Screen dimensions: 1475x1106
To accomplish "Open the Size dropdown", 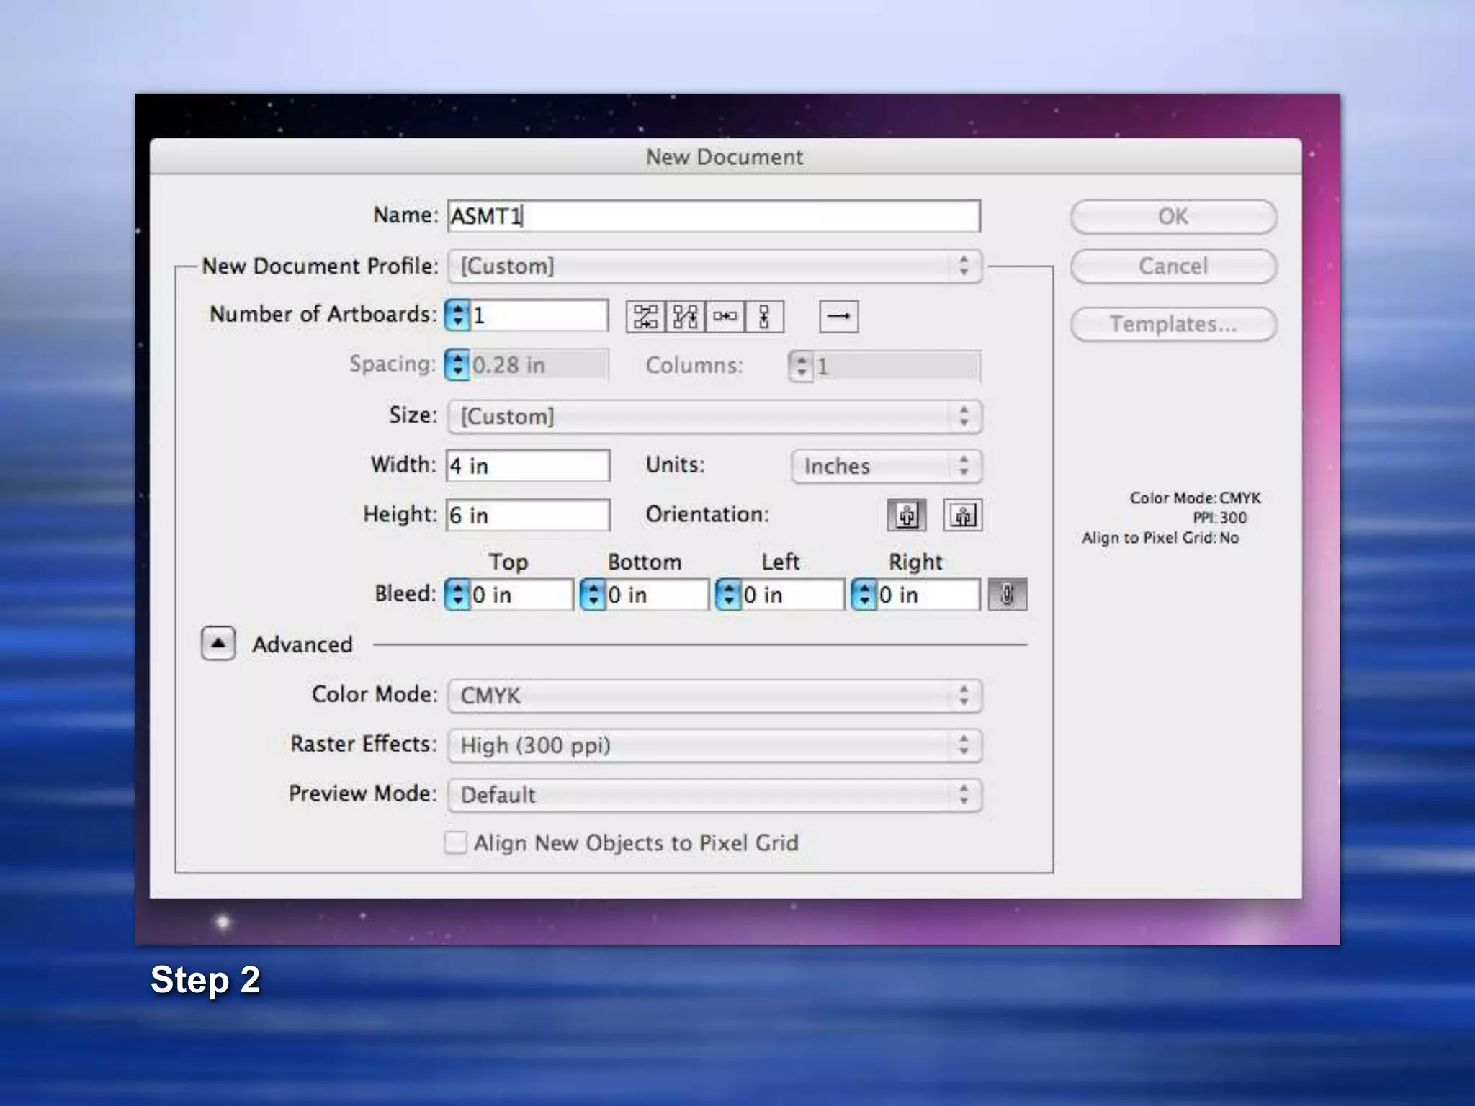I will tap(714, 417).
